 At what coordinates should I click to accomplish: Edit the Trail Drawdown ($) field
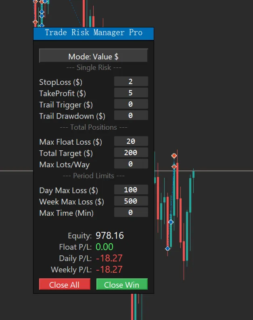pyautogui.click(x=131, y=115)
